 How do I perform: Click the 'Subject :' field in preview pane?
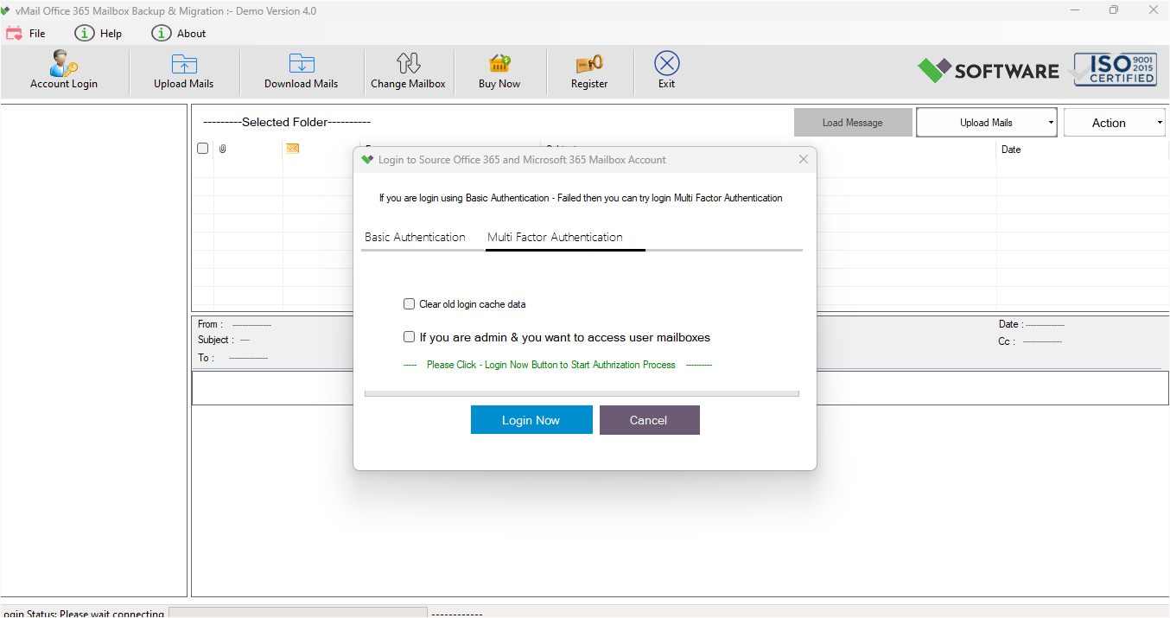(224, 340)
